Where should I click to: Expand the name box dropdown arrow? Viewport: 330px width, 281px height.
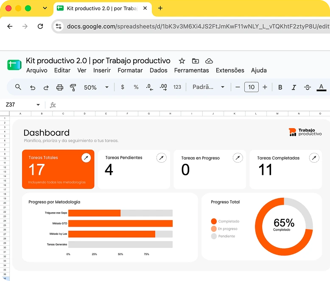(x=38, y=105)
